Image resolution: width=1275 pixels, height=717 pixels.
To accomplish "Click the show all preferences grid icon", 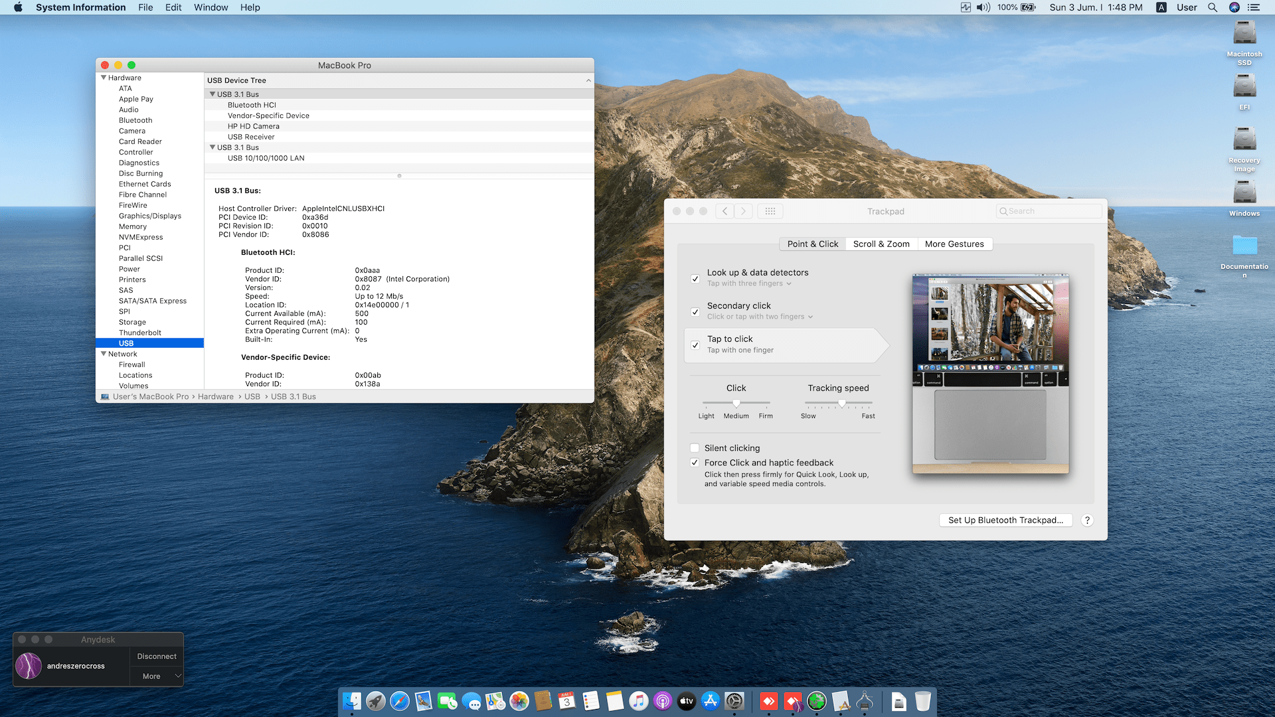I will coord(770,211).
